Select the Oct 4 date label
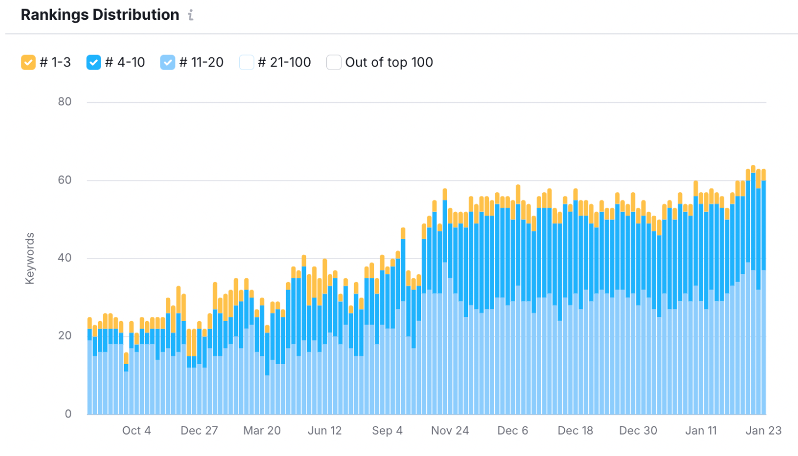 point(136,430)
